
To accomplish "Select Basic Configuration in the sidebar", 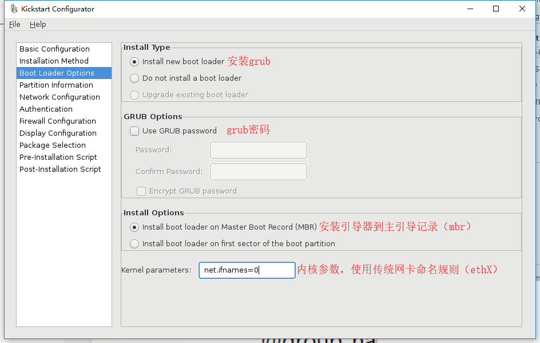I will point(64,49).
